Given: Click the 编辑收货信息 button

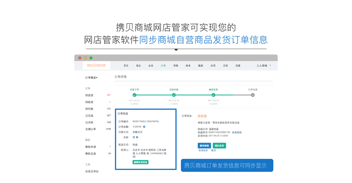Looking at the screenshot, I should tap(140, 162).
